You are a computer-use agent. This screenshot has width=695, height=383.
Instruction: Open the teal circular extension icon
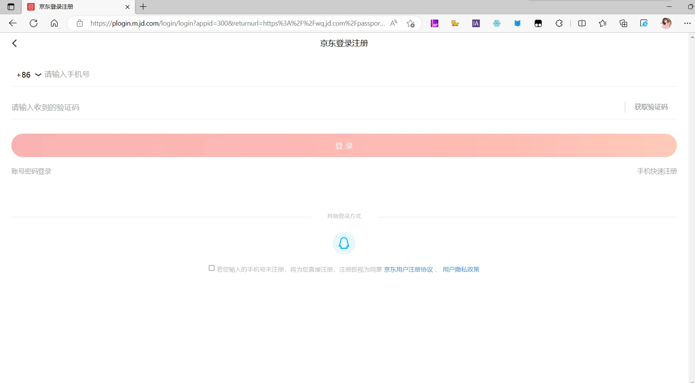[497, 23]
